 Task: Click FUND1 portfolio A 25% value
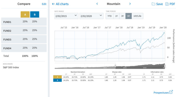tap(25, 22)
